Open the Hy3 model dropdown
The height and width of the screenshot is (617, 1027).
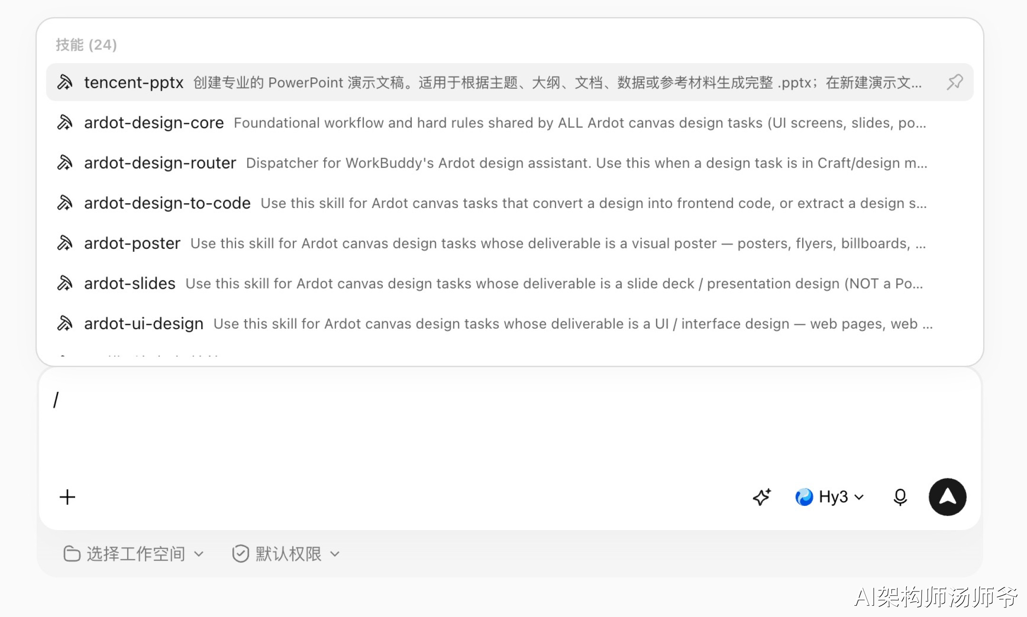coord(830,497)
